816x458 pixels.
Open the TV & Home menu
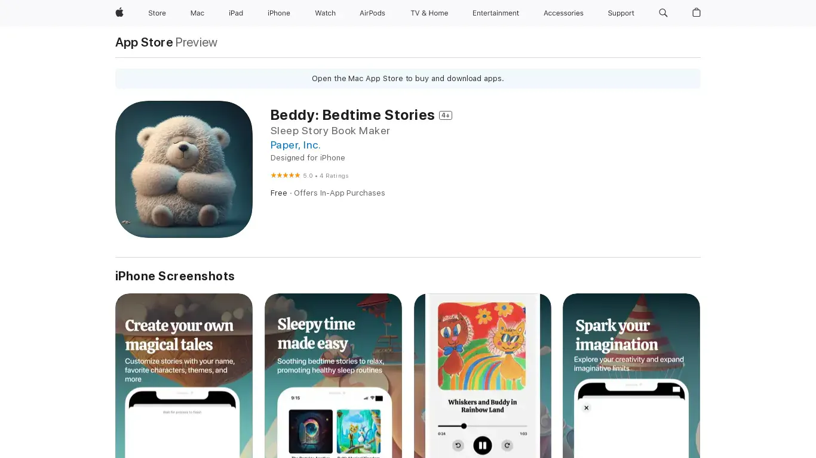429,13
